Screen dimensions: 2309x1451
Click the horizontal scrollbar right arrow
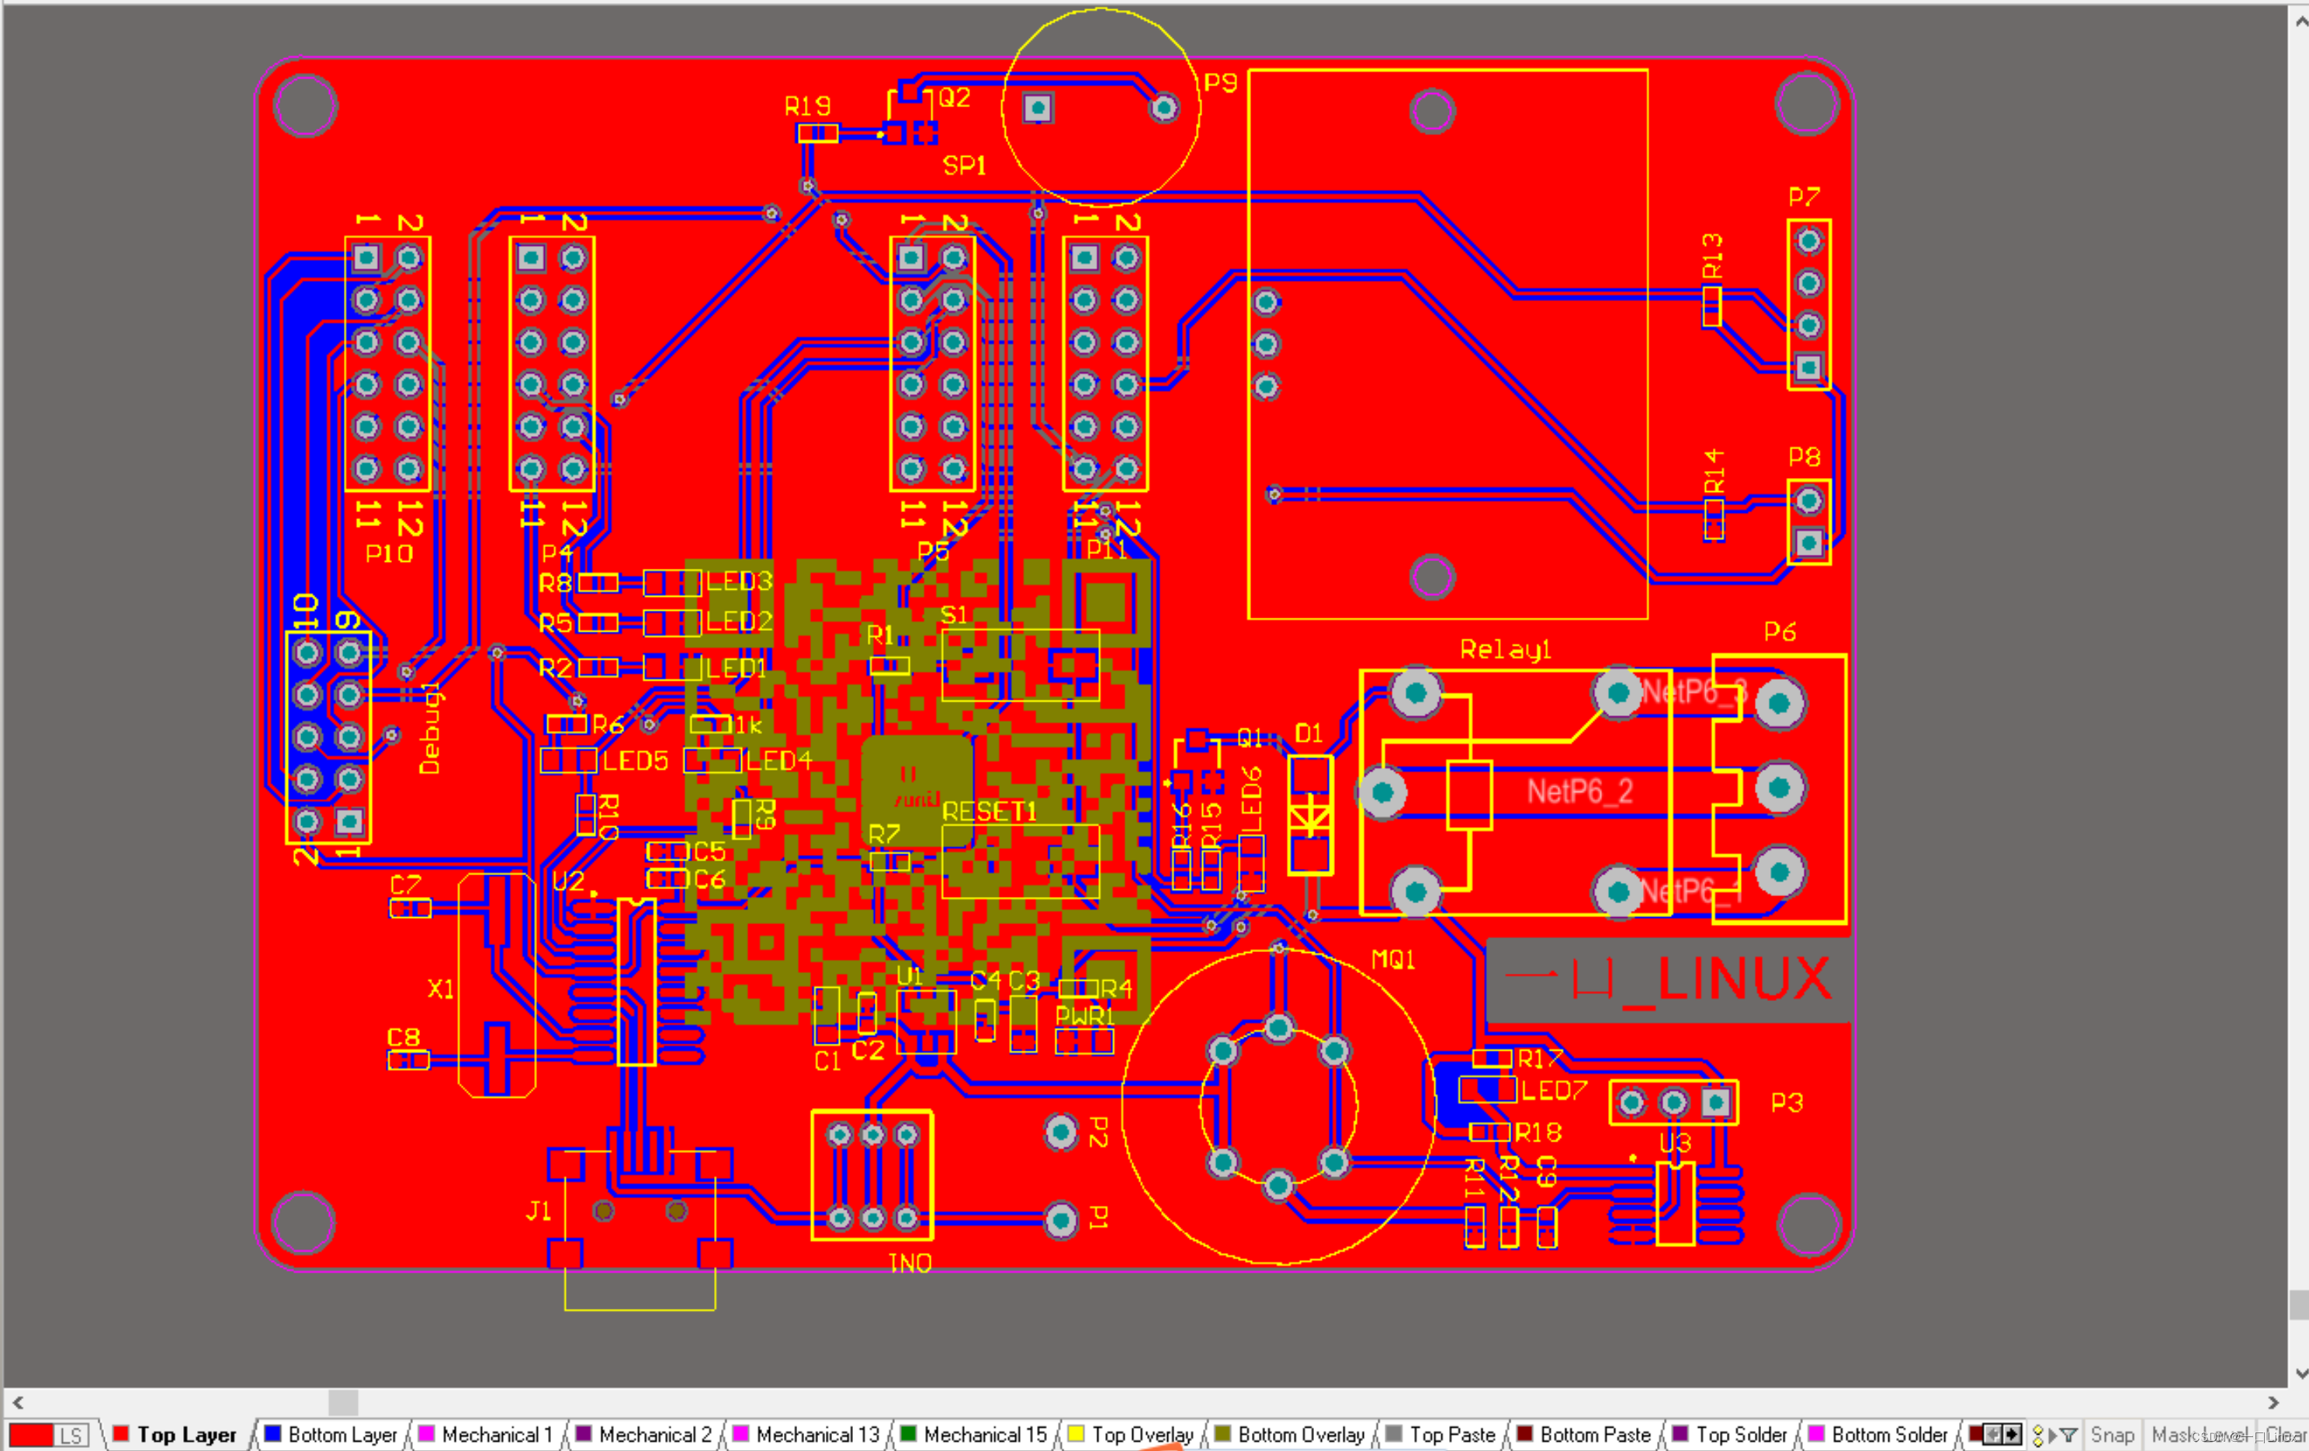[x=2273, y=1402]
